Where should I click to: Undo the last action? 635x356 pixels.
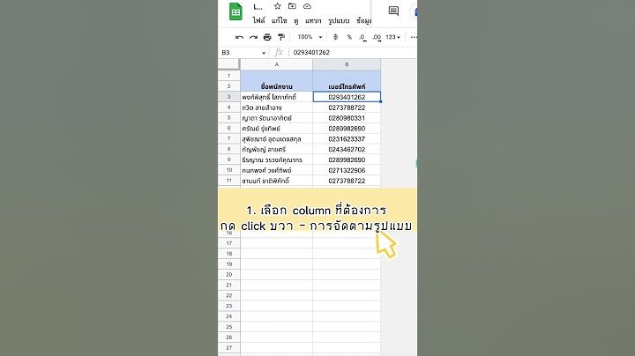tap(239, 37)
